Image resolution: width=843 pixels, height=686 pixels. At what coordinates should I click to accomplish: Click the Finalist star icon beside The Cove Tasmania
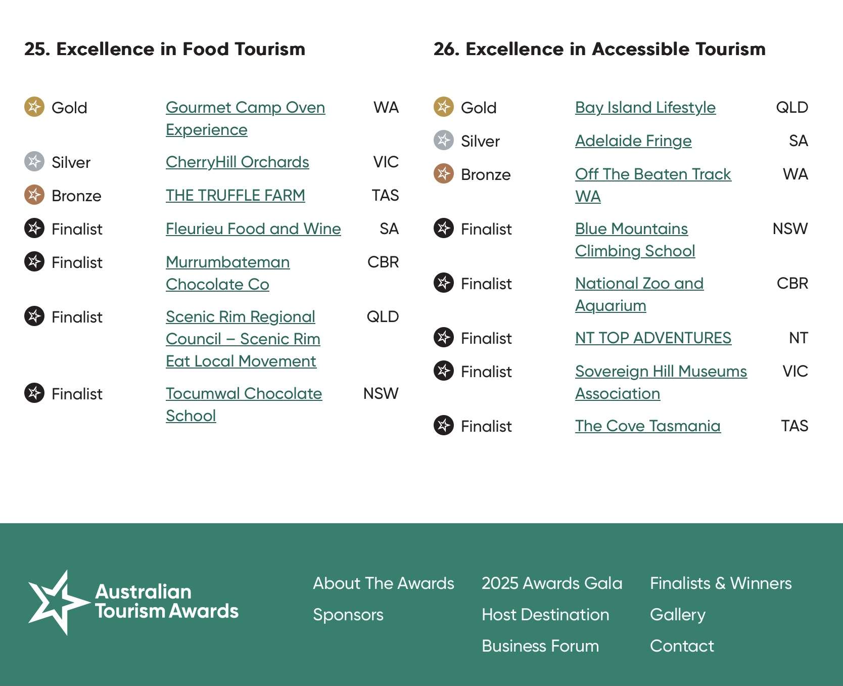(444, 426)
